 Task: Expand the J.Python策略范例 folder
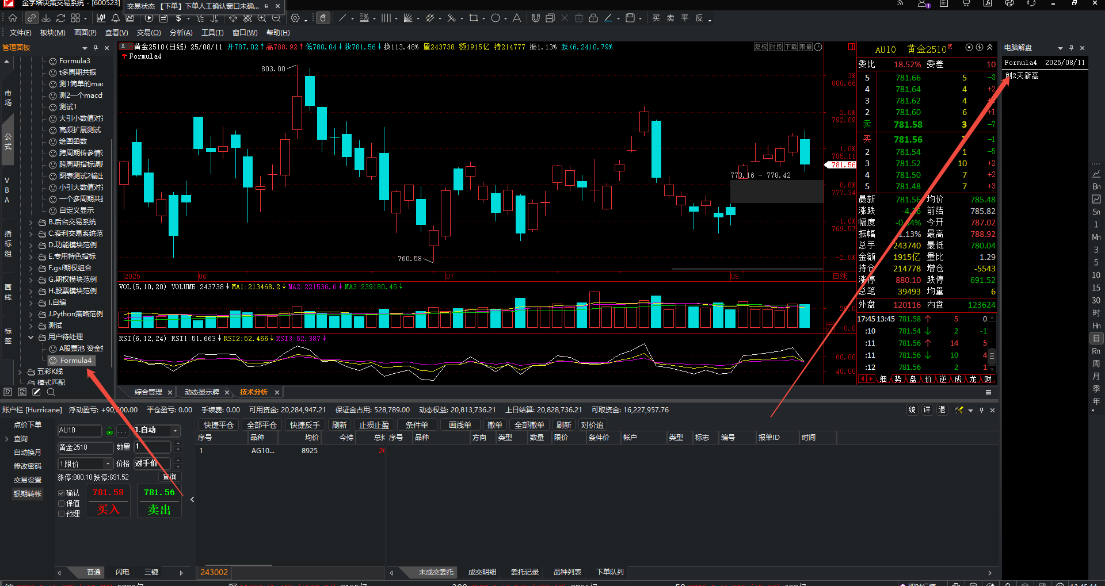click(31, 314)
